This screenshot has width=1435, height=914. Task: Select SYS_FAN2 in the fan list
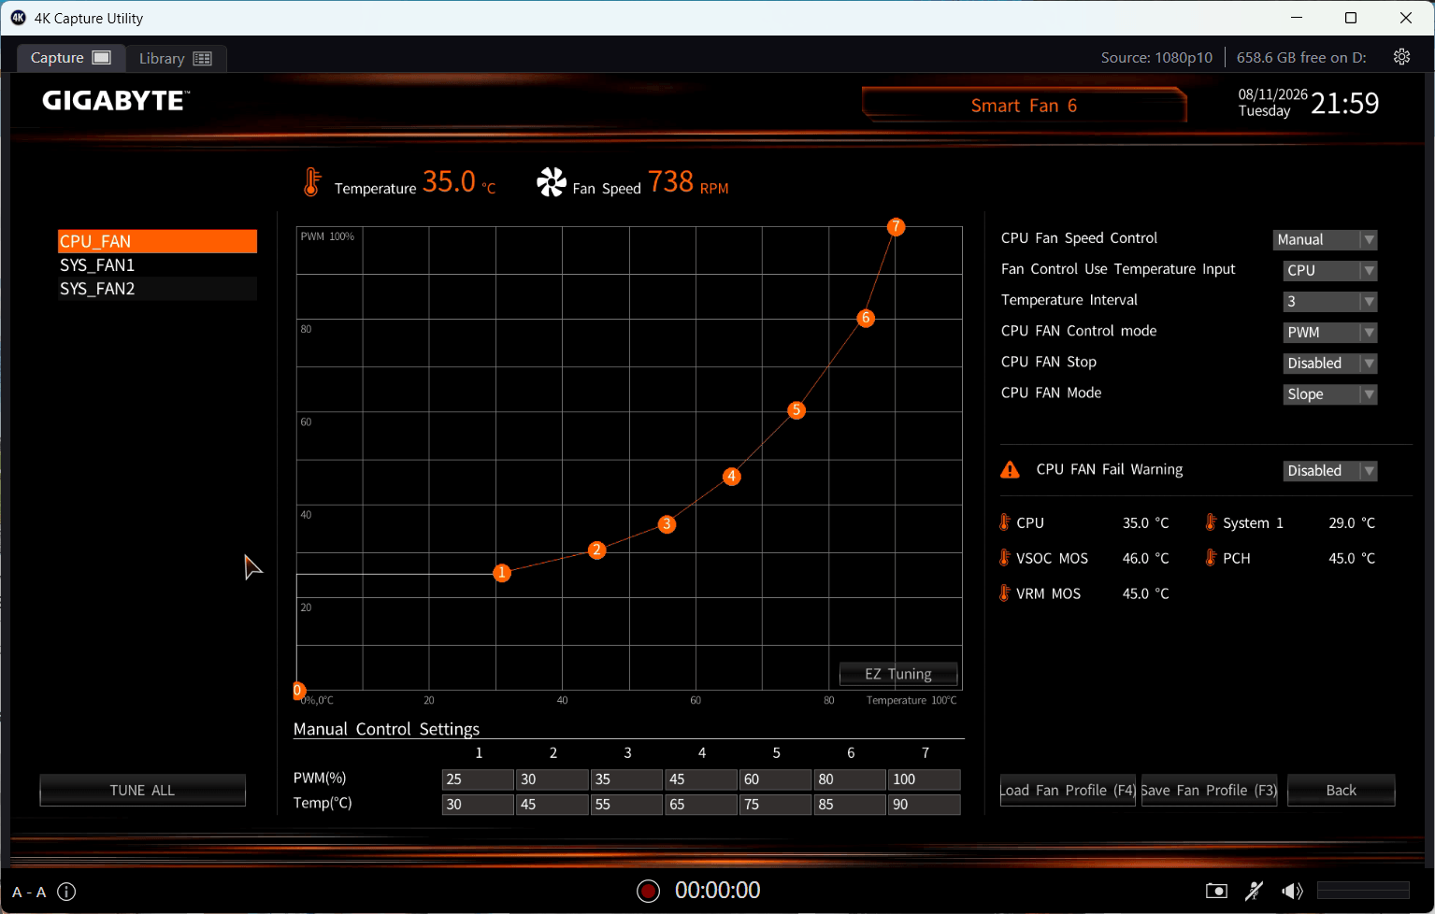(x=157, y=289)
